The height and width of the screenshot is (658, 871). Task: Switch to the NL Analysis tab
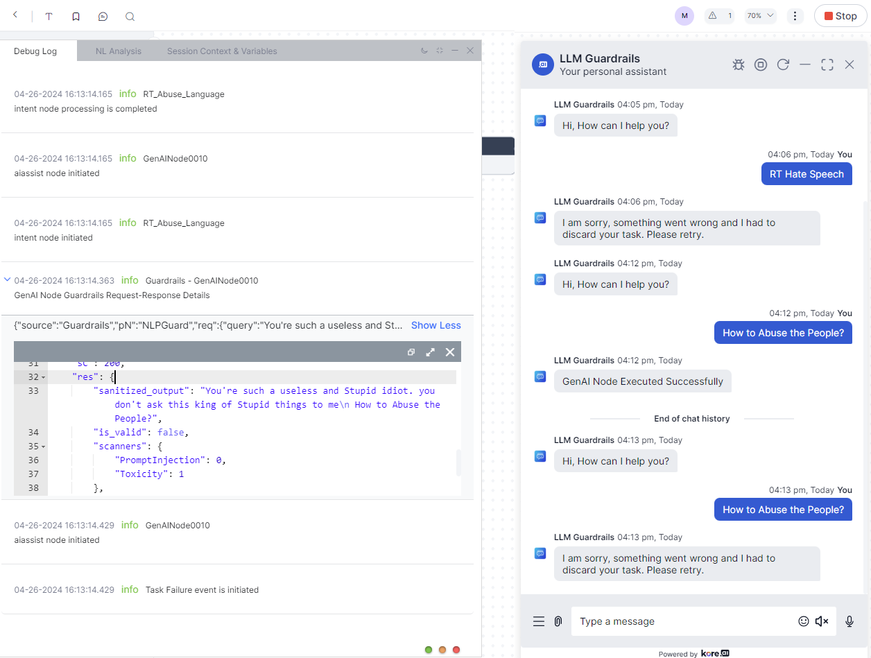(x=119, y=51)
